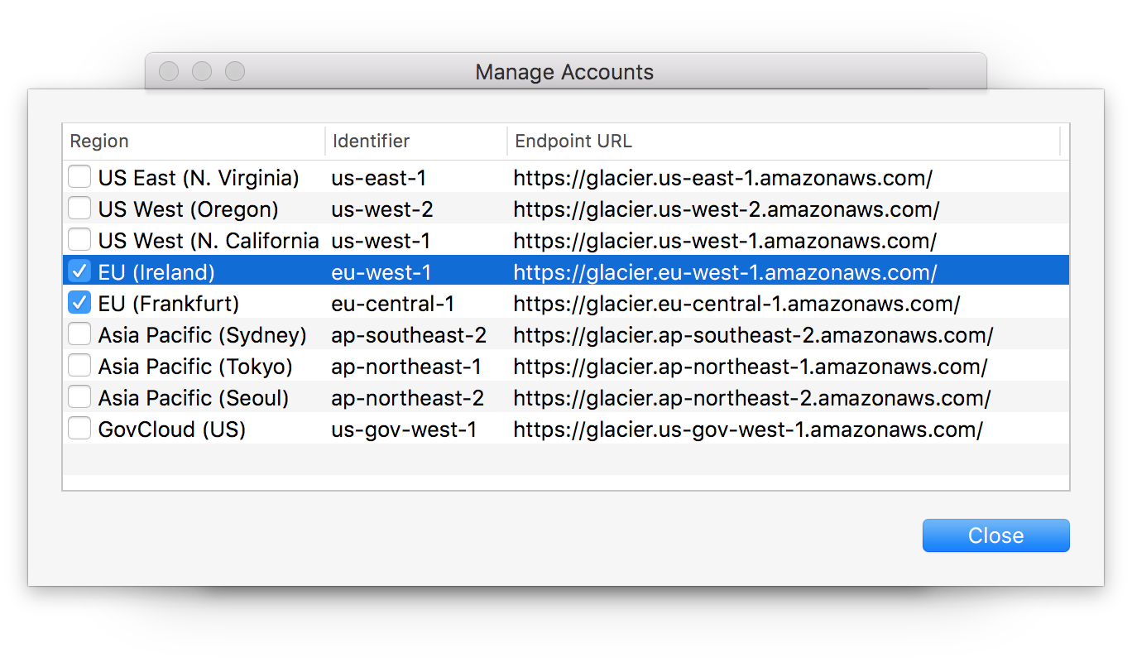Select the Asia Pacific (Tokyo) region name
This screenshot has width=1132, height=667.
[195, 367]
